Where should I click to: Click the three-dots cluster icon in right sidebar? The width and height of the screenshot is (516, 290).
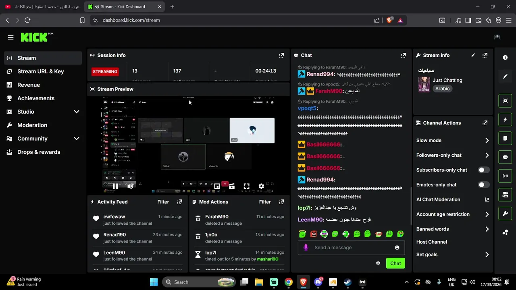(x=505, y=232)
